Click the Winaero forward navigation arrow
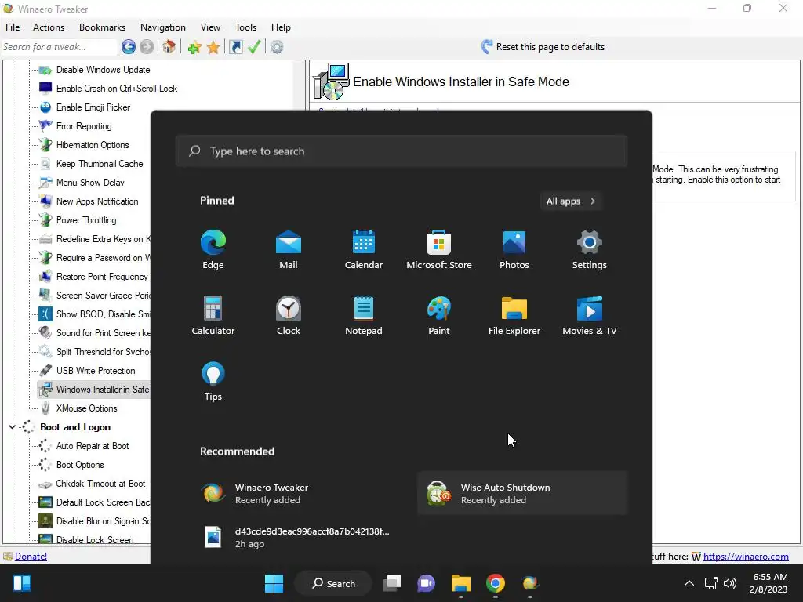The image size is (803, 602). point(147,47)
